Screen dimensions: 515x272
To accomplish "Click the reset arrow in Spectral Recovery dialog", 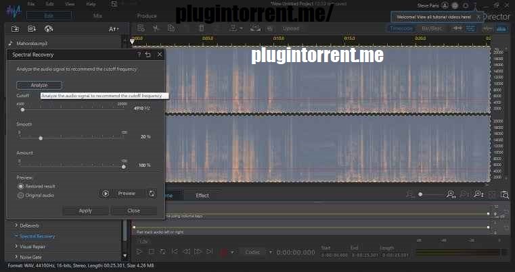I will [x=148, y=55].
